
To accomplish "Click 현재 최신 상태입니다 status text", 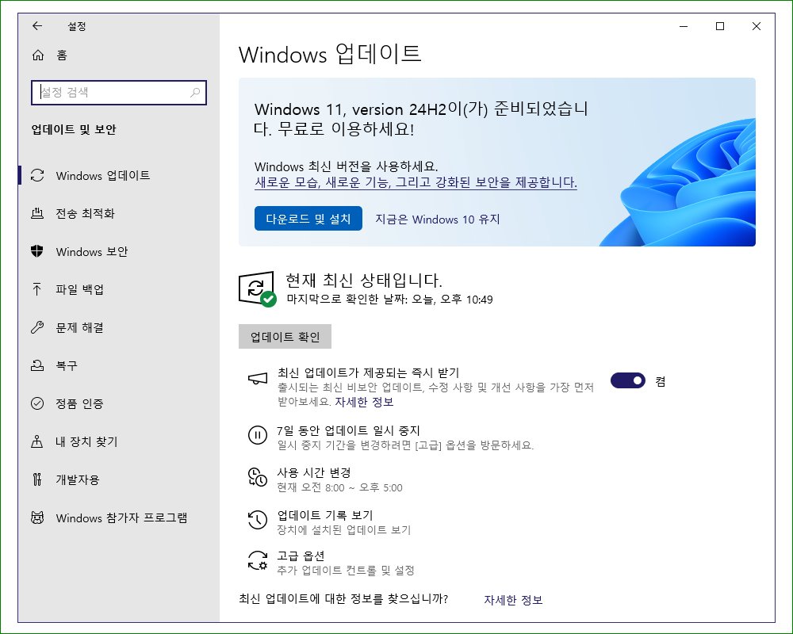I will (x=364, y=280).
